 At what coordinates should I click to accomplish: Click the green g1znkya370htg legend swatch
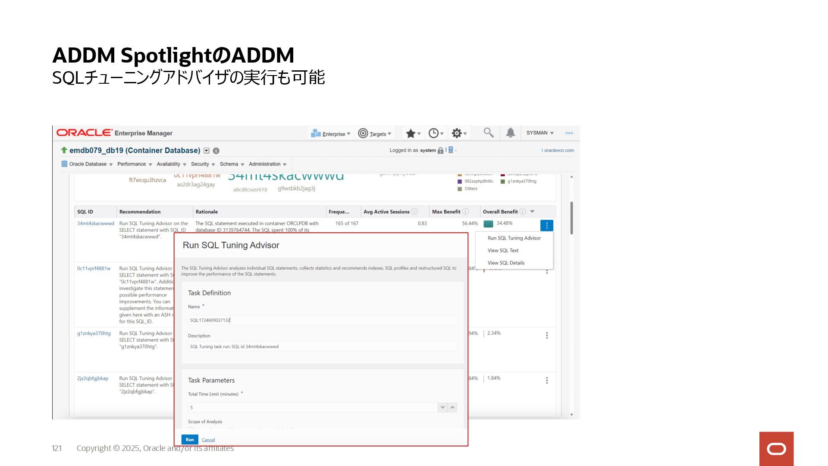point(502,181)
